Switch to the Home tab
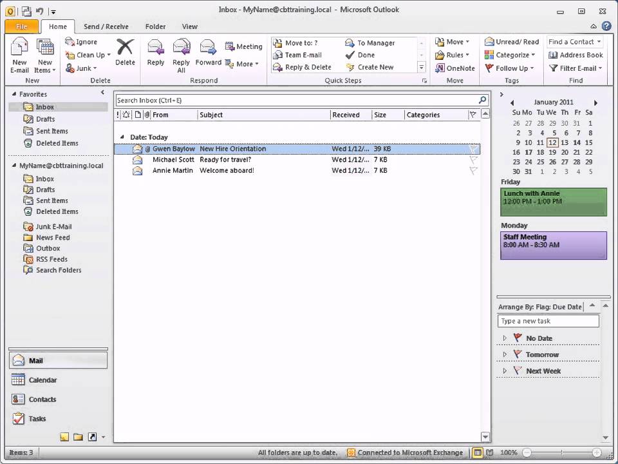The height and width of the screenshot is (464, 618). (x=58, y=26)
